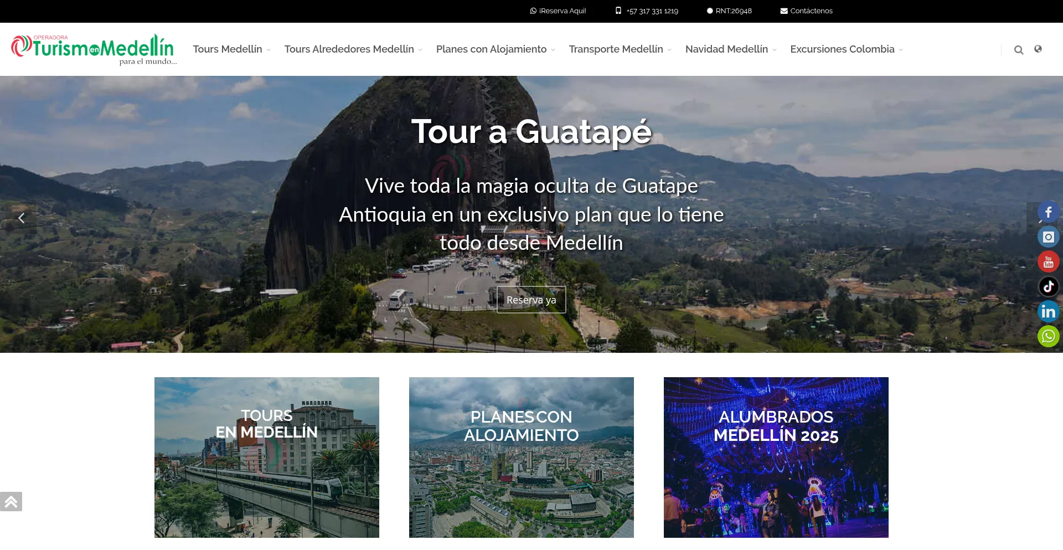The width and height of the screenshot is (1063, 550).
Task: Click the ¡Reserva Aquí! link
Action: pos(558,11)
